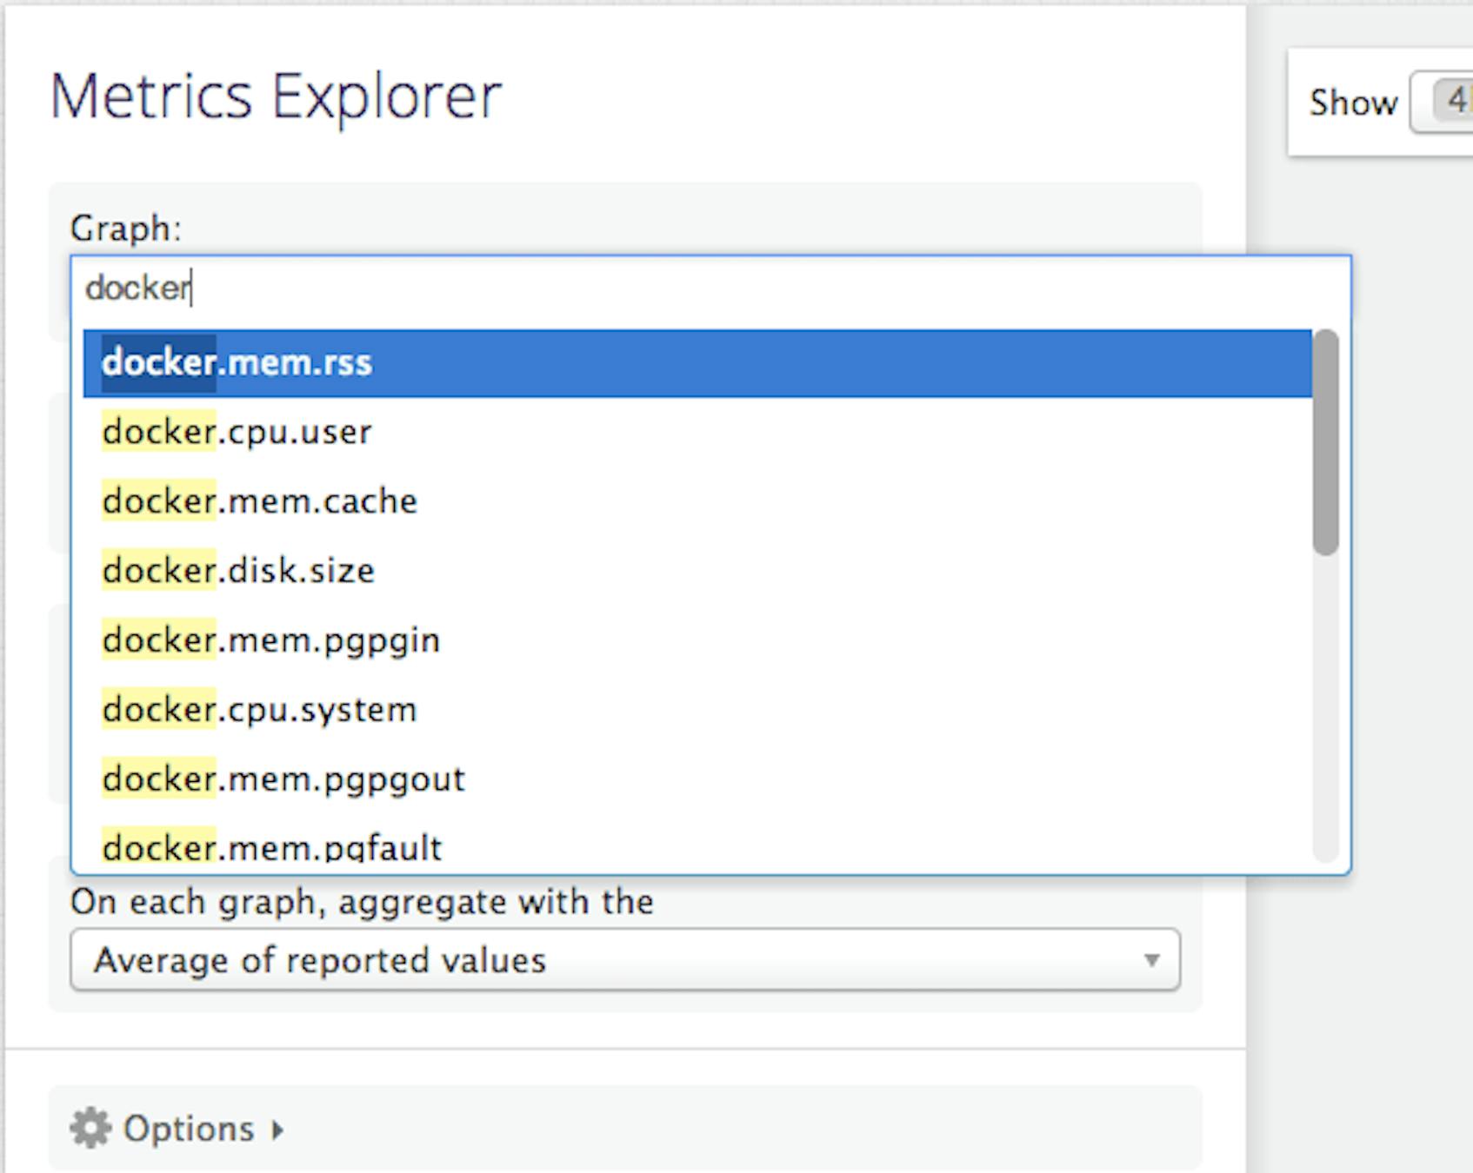The image size is (1473, 1173).
Task: Pick docker.mem.cache in the autocomplete list
Action: click(x=259, y=501)
